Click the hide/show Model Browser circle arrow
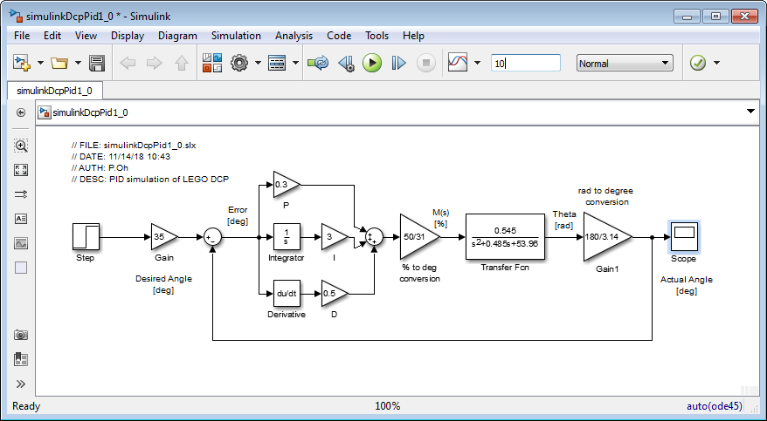 coord(21,112)
